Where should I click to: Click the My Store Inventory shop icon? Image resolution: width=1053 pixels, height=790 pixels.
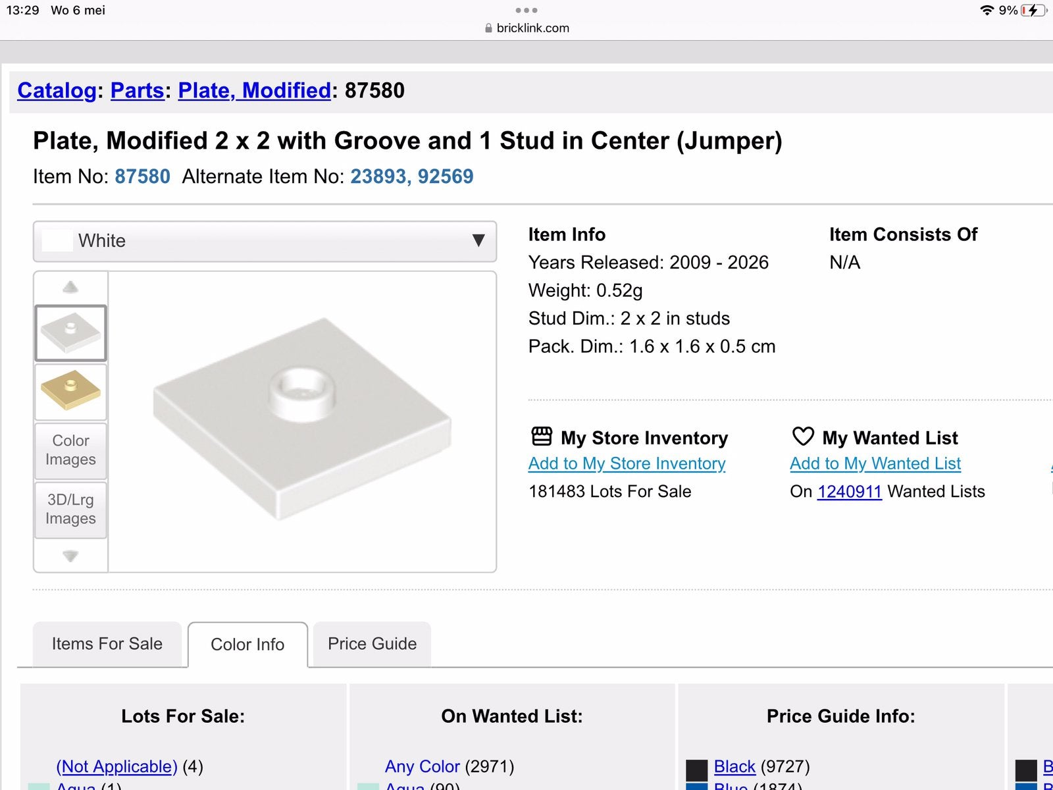542,436
